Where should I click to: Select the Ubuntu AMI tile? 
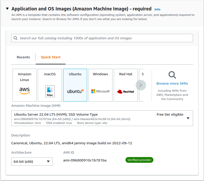tap(75, 85)
